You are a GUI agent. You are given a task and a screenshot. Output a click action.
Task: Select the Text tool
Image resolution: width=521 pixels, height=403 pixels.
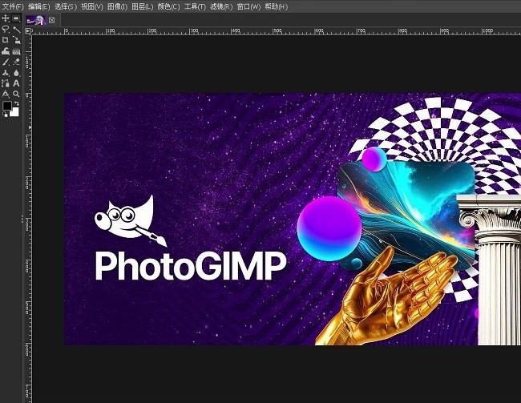click(x=16, y=83)
